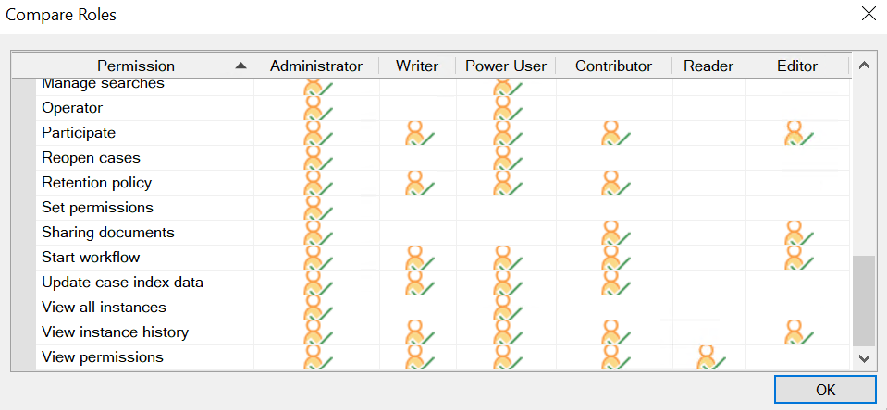Click the vertical scrollbar thumb
Image resolution: width=887 pixels, height=410 pixels.
pos(863,300)
